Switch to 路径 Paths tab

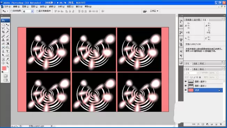coord(202,69)
